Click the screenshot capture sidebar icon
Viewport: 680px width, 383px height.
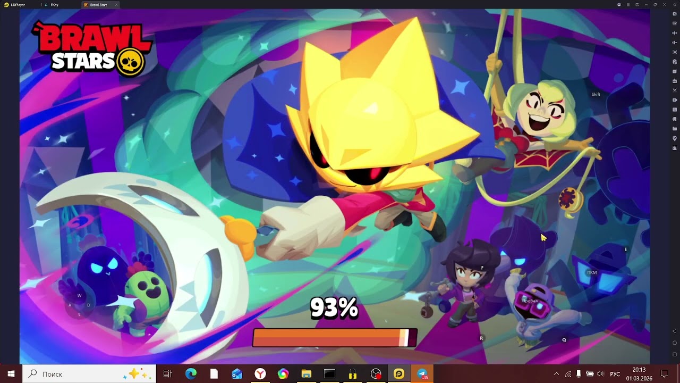click(x=675, y=52)
